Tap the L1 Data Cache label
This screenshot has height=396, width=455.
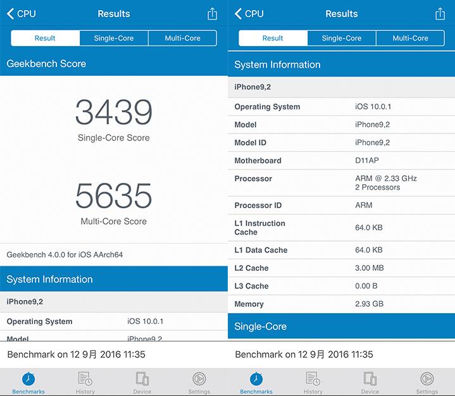261,250
